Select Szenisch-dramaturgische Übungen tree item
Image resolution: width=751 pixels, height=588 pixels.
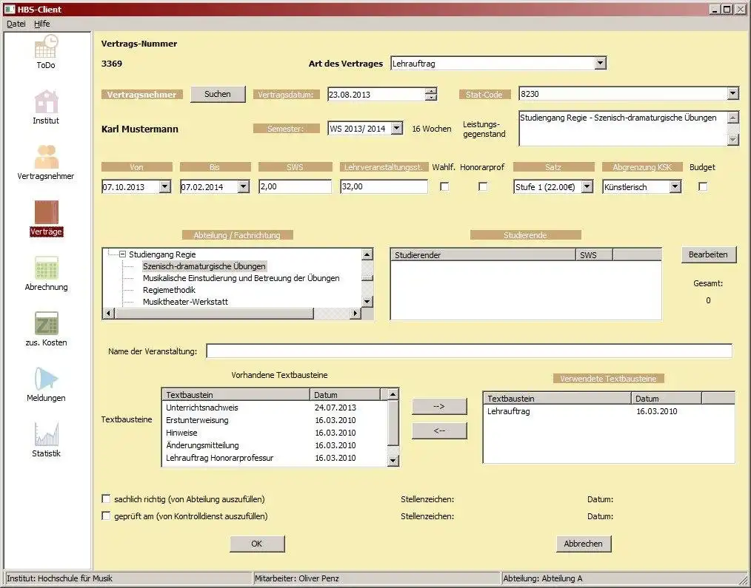pos(204,266)
